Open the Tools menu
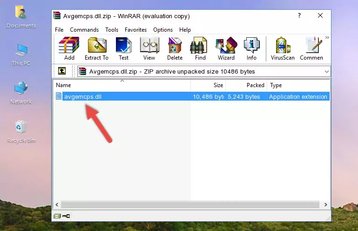The image size is (358, 231). tap(112, 30)
